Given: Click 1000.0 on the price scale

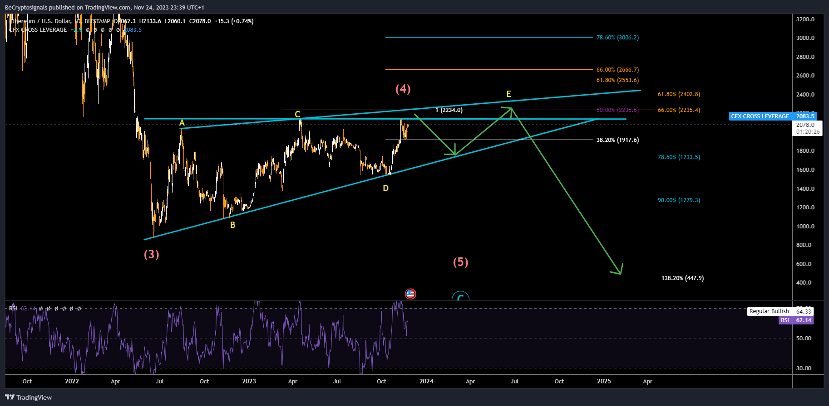Looking at the screenshot, I should pyautogui.click(x=805, y=227).
